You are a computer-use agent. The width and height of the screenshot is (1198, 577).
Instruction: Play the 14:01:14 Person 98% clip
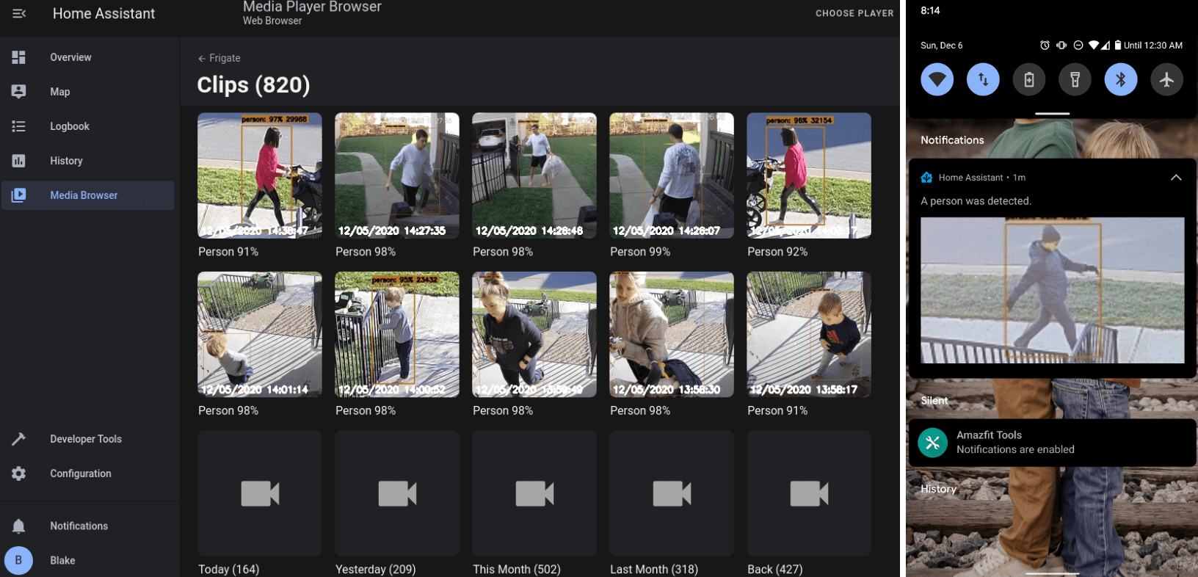pos(260,335)
